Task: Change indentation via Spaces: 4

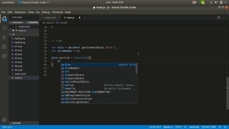Action: click(168, 127)
